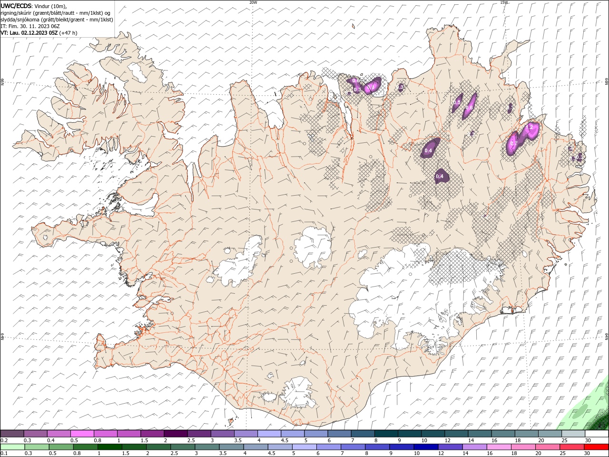Click the 1.2 snowfall value label
The height and width of the screenshot is (457, 609).
(529, 127)
